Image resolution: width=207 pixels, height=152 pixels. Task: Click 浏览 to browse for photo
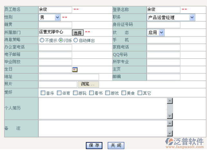[88, 84]
